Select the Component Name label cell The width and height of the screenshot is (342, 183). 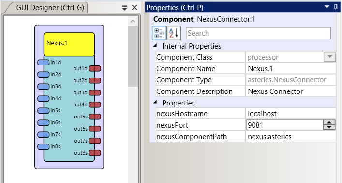click(x=200, y=68)
